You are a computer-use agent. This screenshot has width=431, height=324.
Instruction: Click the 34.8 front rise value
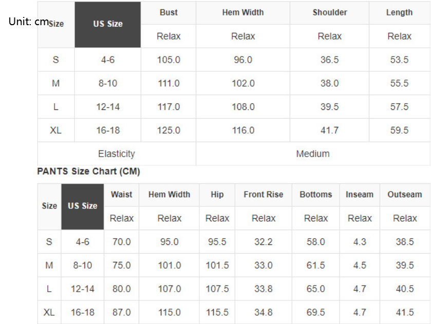click(263, 312)
